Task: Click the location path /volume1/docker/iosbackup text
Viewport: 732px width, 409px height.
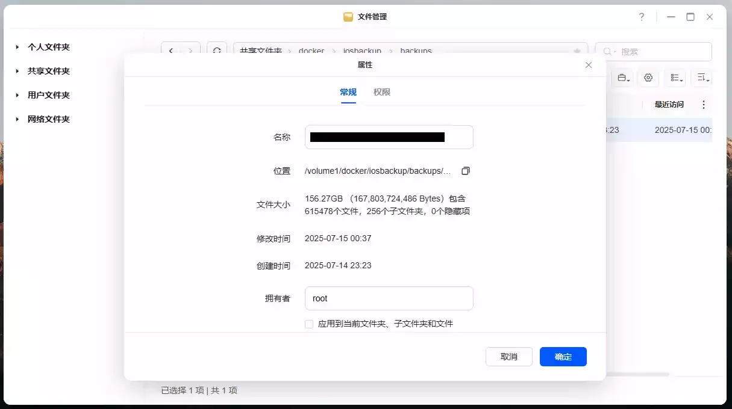Action: click(x=378, y=171)
